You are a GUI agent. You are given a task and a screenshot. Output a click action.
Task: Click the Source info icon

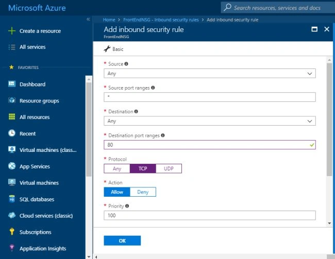click(126, 64)
